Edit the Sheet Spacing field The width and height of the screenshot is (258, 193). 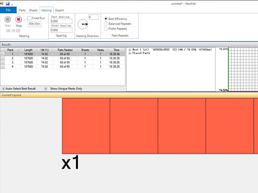pos(61,30)
